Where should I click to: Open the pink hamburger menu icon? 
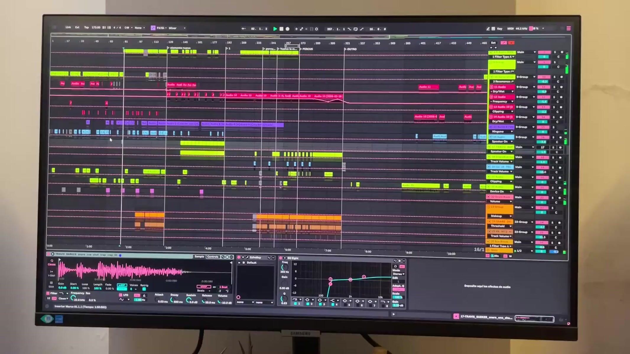569,28
